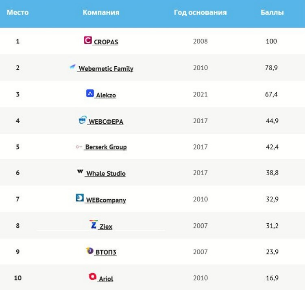Click the Год основания column header
Screen dimensions: 305x290
click(x=200, y=13)
